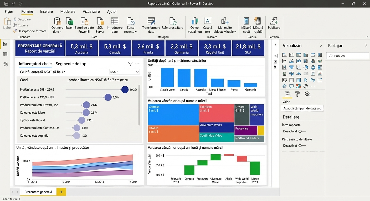Image resolution: width=370 pixels, height=201 pixels.
Task: Click the Publicar search field
Action: pyautogui.click(x=348, y=56)
